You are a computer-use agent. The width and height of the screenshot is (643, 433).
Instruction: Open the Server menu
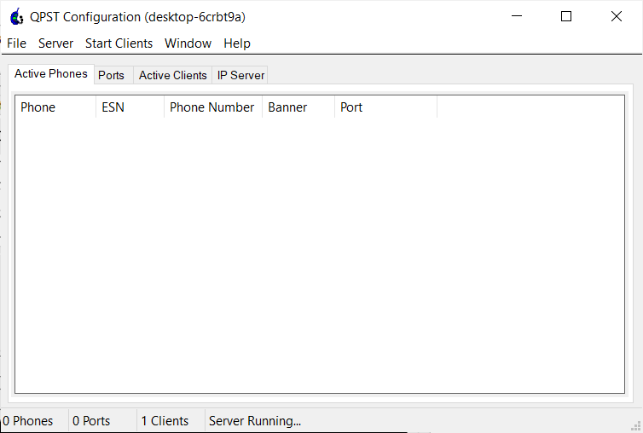coord(55,43)
